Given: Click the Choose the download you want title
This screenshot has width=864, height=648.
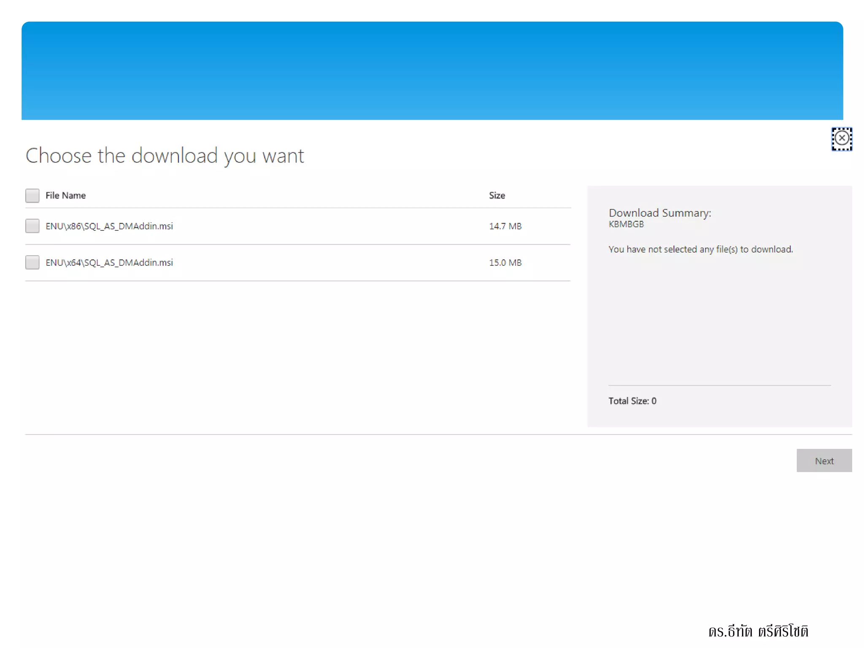Looking at the screenshot, I should point(165,156).
